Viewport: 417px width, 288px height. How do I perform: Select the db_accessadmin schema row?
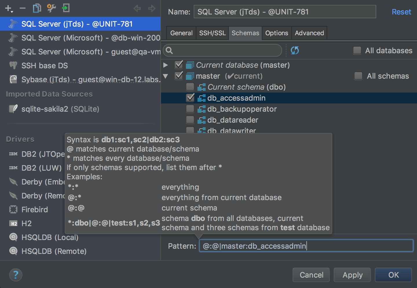(289, 98)
